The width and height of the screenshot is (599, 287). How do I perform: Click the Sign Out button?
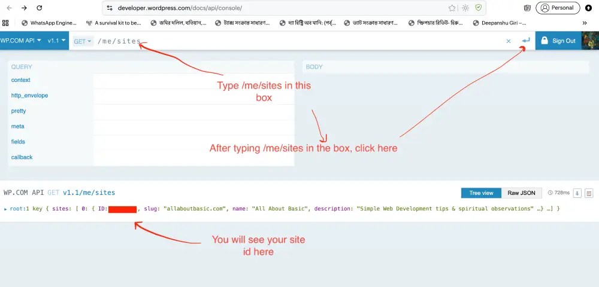(x=558, y=41)
